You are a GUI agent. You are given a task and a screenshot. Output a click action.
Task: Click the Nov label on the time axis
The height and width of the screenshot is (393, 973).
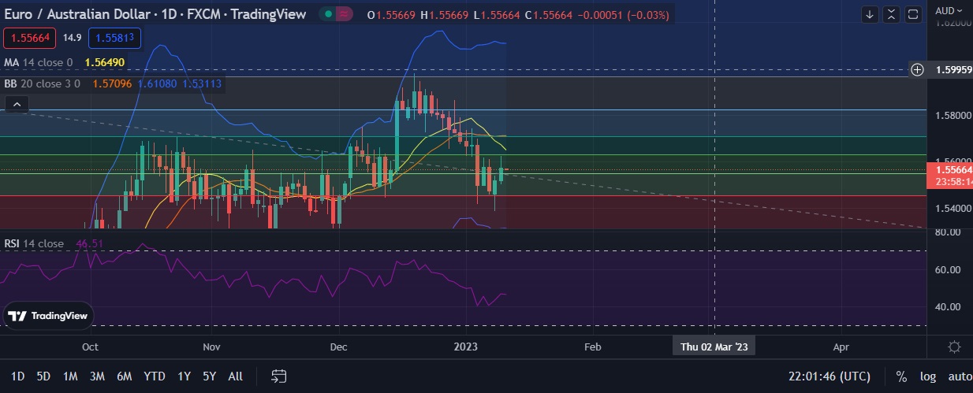point(211,347)
